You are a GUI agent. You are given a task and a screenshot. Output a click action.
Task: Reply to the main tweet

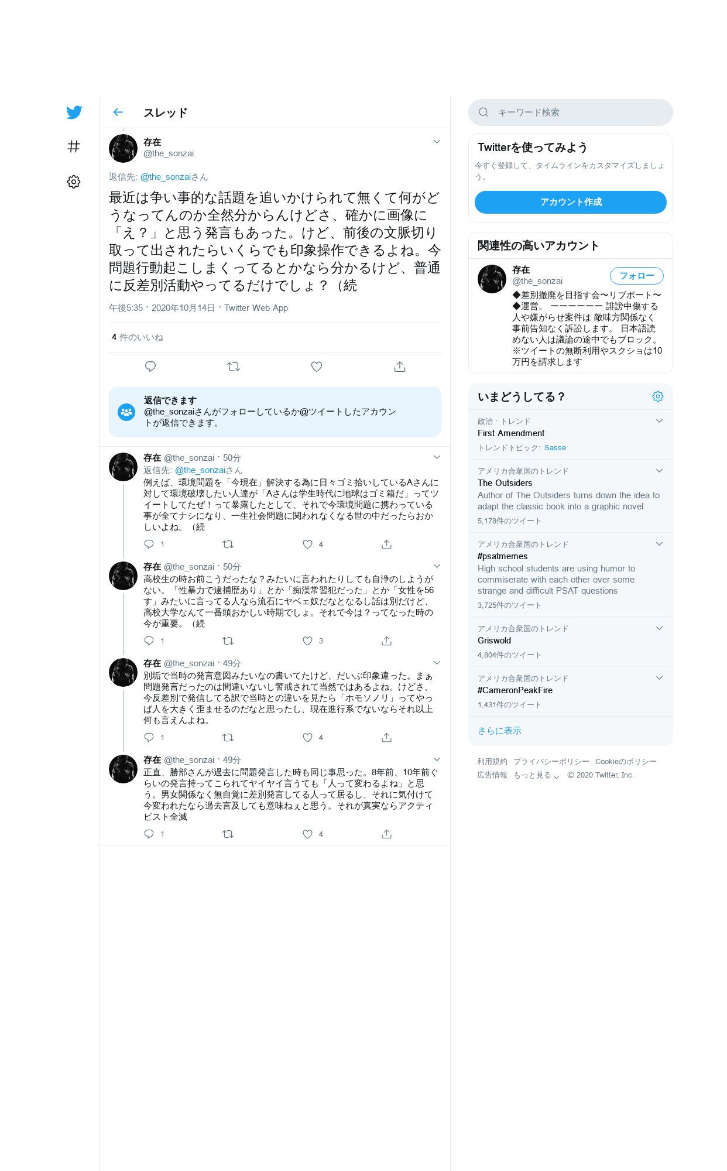point(150,367)
